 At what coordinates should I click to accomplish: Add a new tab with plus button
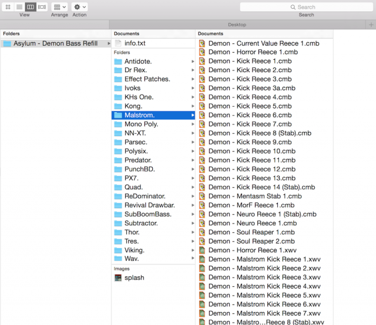[371, 25]
